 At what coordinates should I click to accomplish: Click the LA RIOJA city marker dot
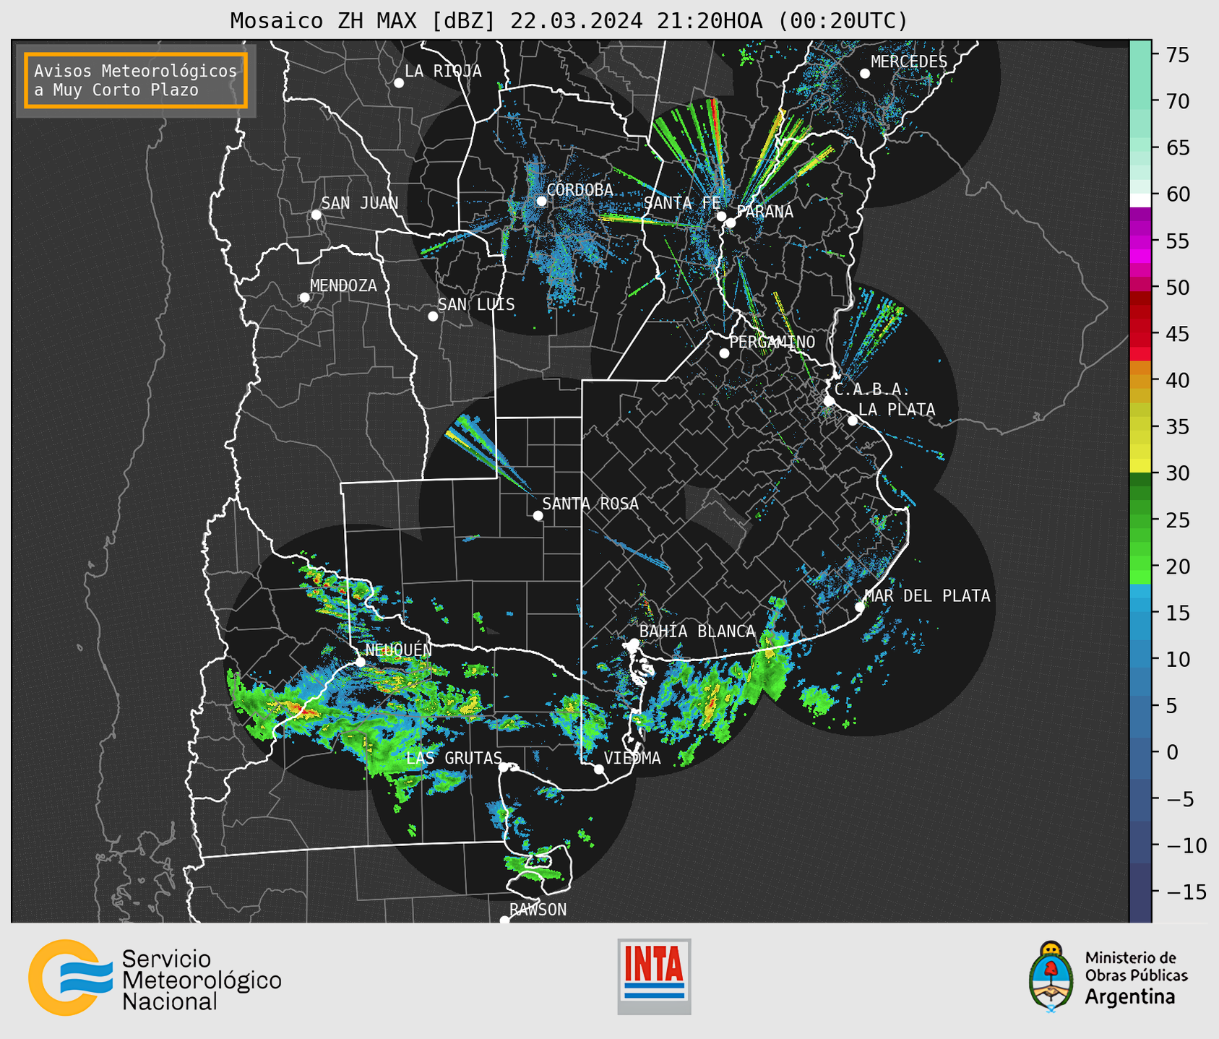pos(399,83)
